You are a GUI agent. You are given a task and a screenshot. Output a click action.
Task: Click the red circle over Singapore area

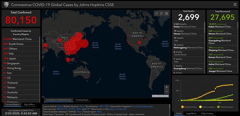(x=68, y=60)
